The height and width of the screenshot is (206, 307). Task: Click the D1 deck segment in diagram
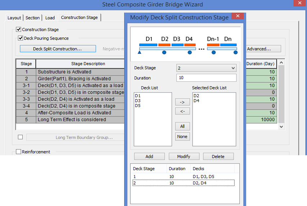coord(149,45)
